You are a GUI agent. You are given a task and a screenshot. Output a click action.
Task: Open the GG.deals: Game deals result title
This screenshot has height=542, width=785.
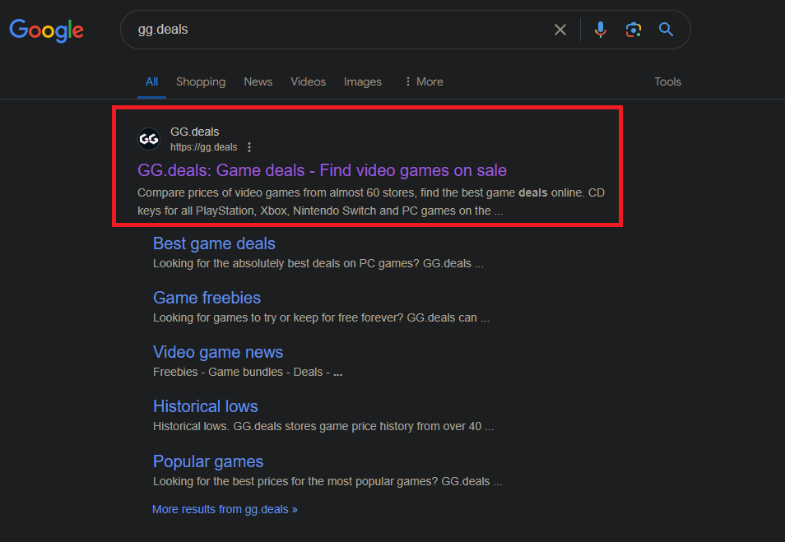pyautogui.click(x=322, y=170)
